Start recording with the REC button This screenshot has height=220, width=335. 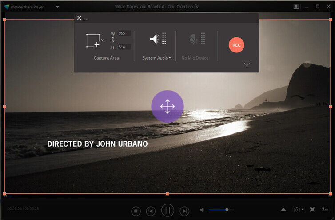tap(236, 45)
